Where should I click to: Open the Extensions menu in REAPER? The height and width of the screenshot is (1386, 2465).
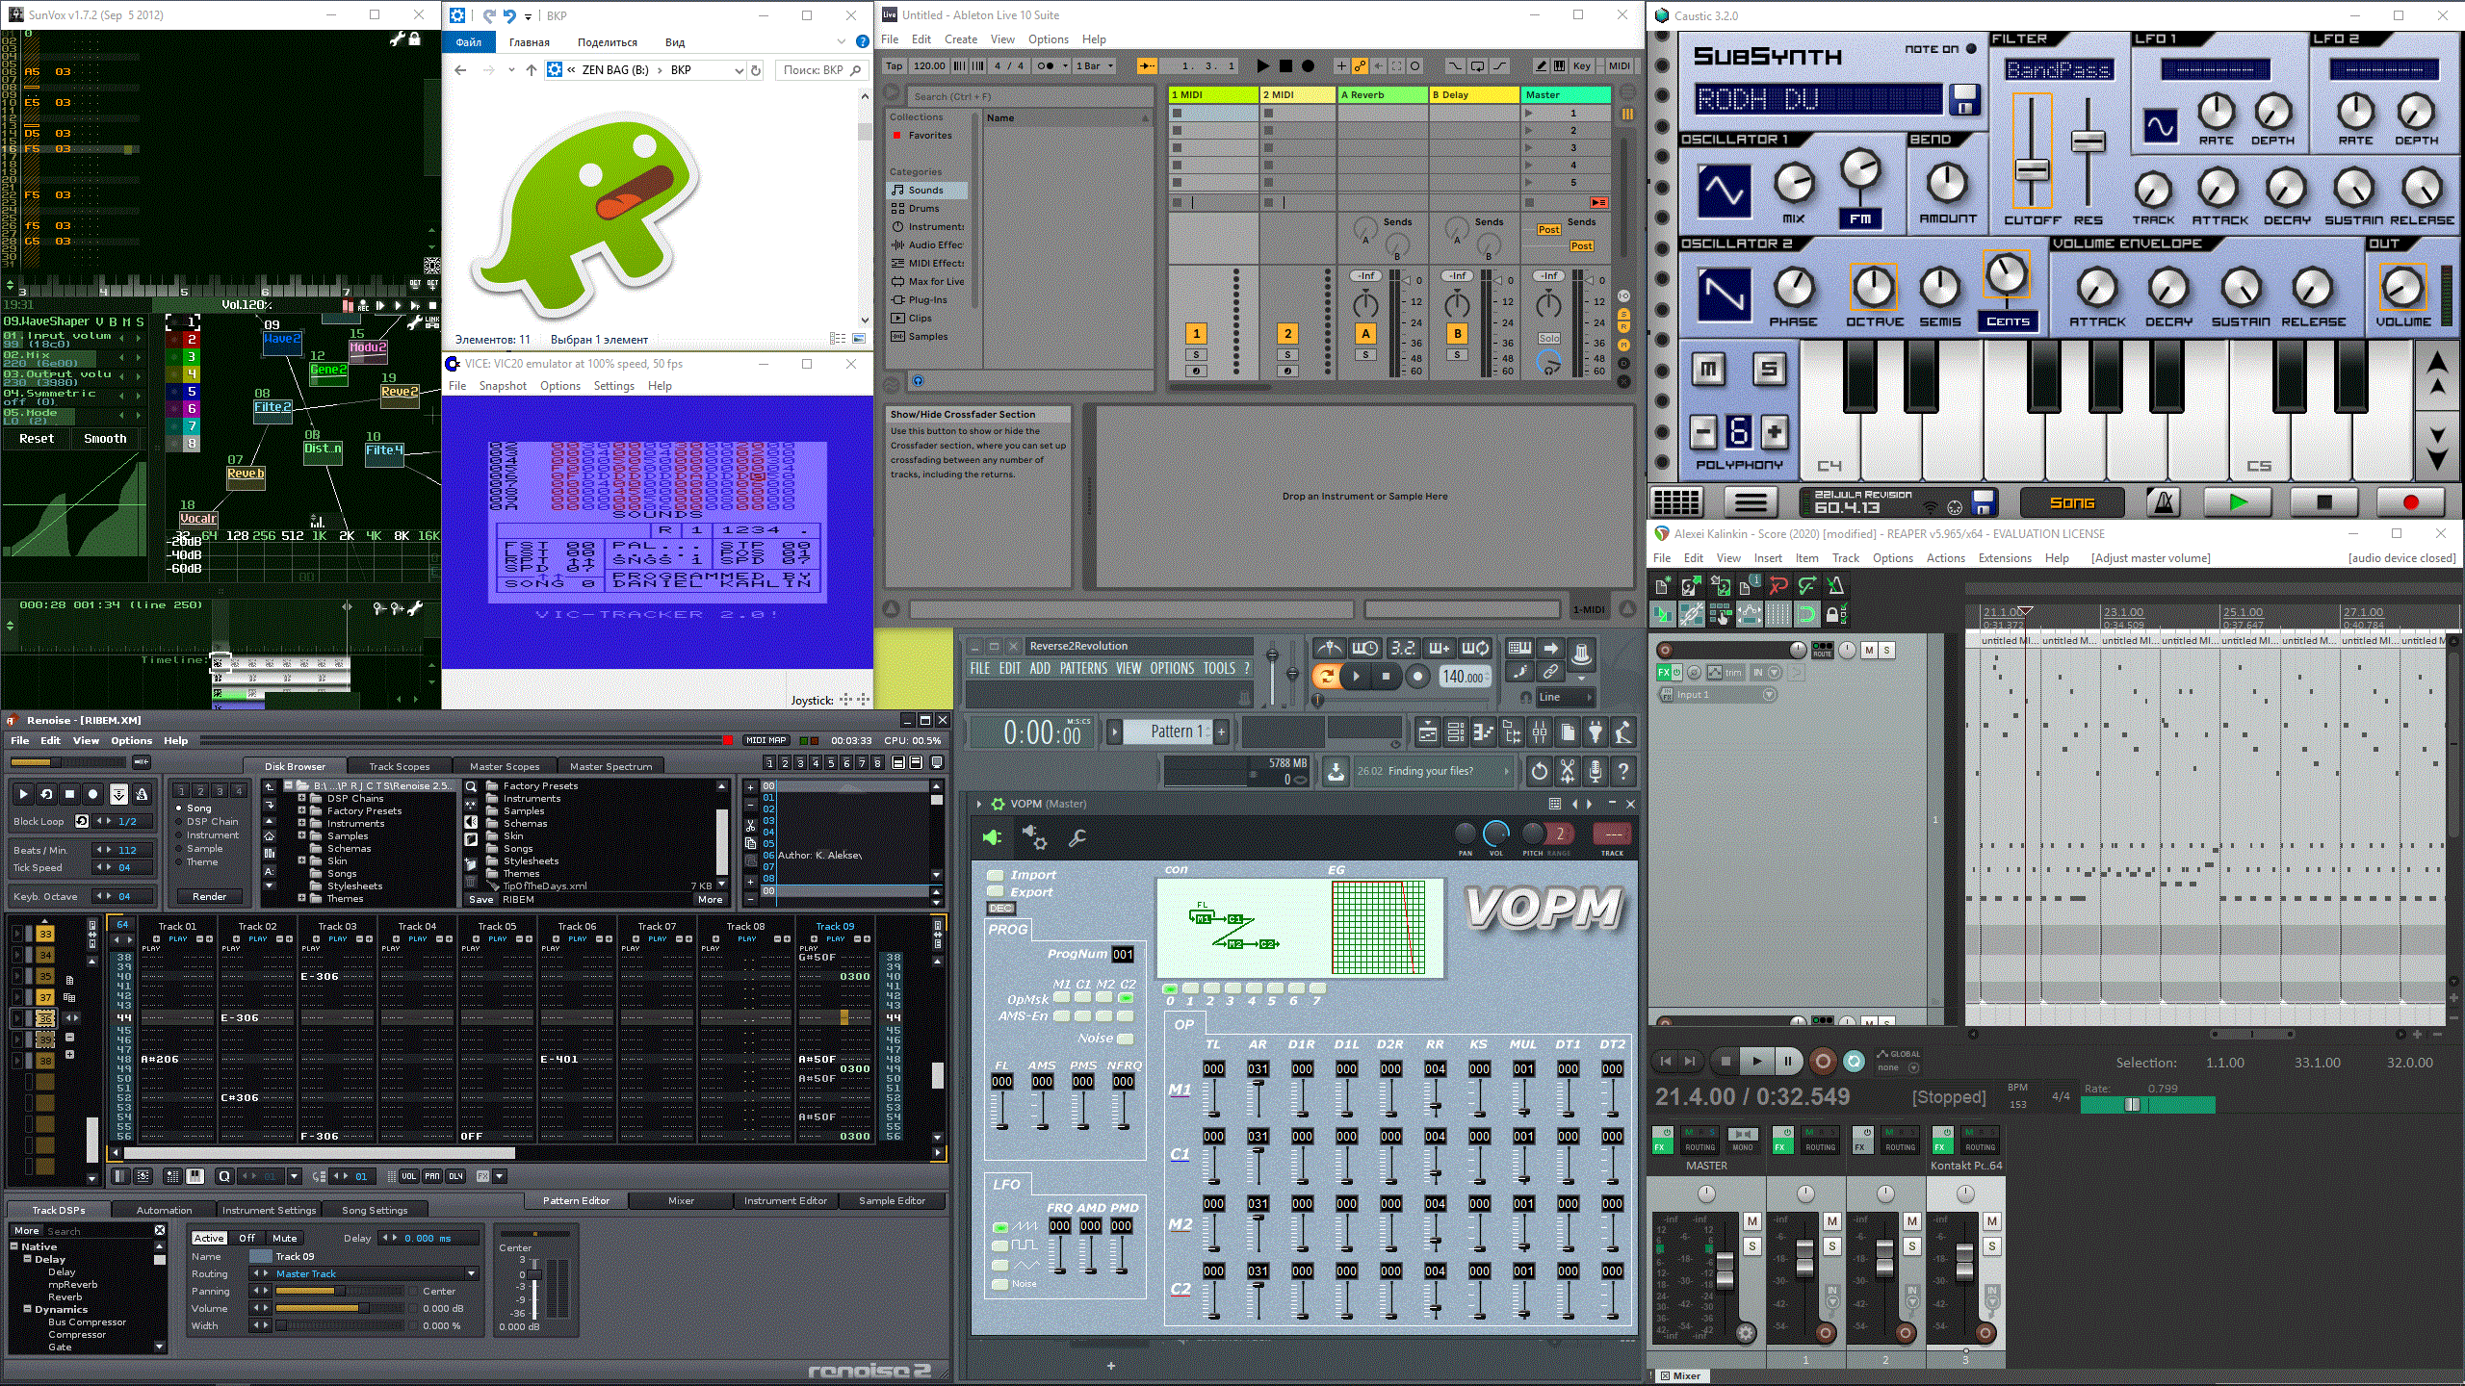tap(2005, 558)
